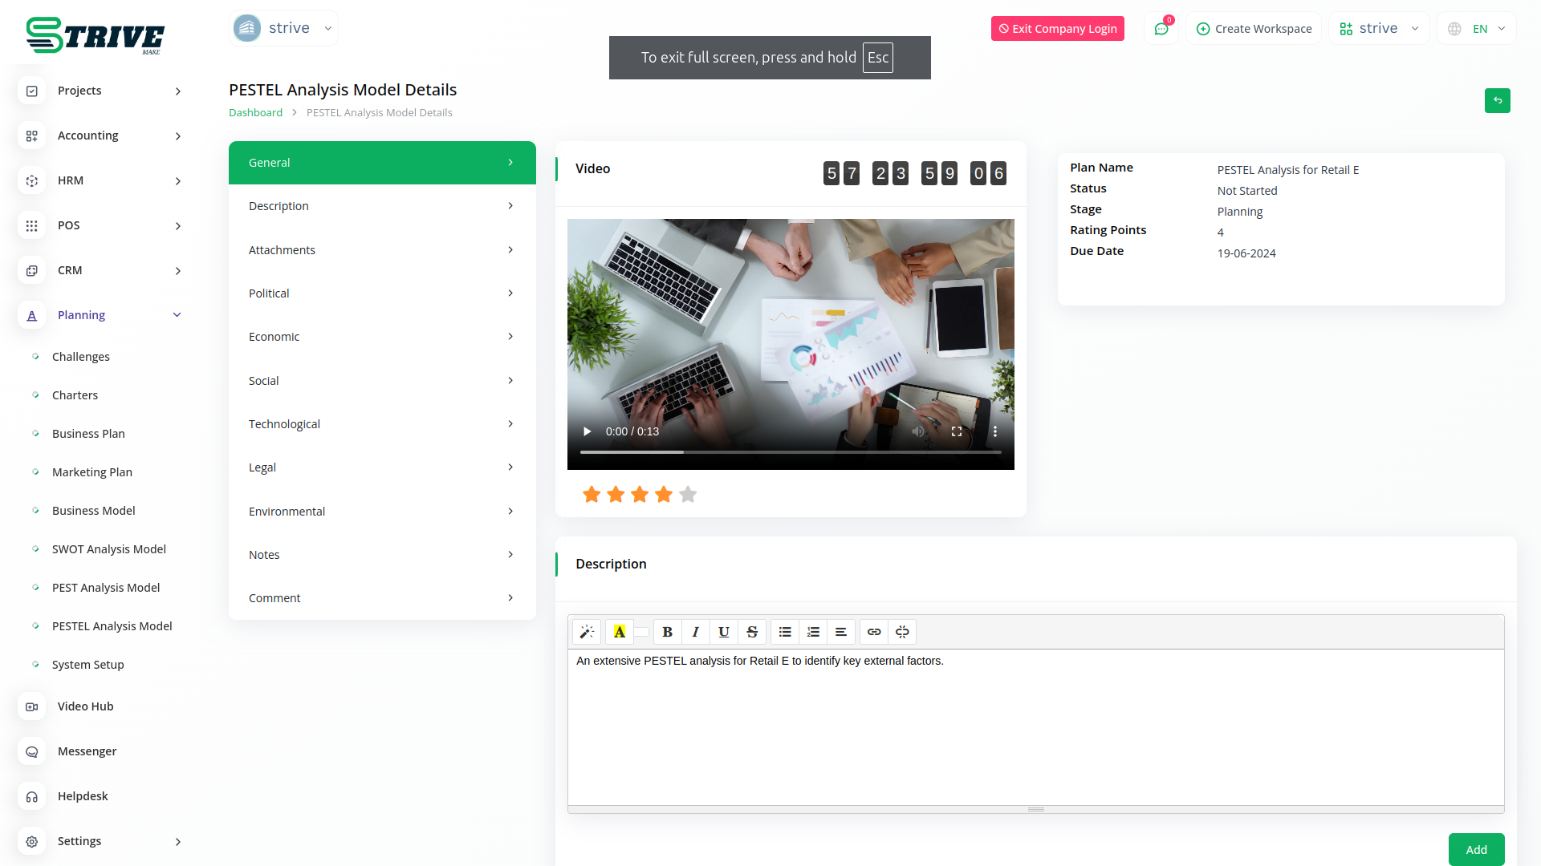
Task: Click the green back arrow button
Action: 1497,100
